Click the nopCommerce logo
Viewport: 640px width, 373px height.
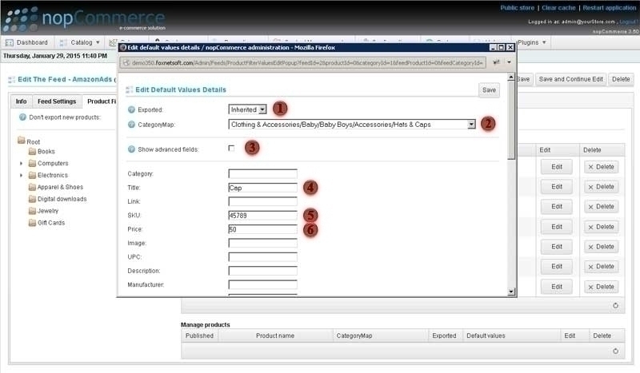[x=84, y=18]
